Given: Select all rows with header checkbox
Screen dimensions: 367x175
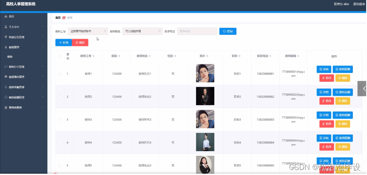Looking at the screenshot, I should (x=60, y=56).
